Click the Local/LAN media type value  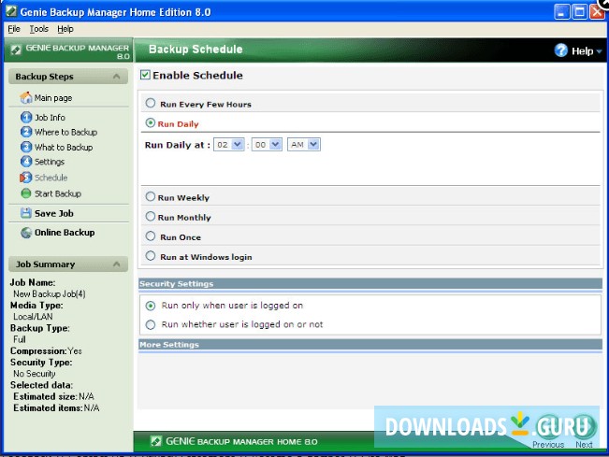click(33, 317)
